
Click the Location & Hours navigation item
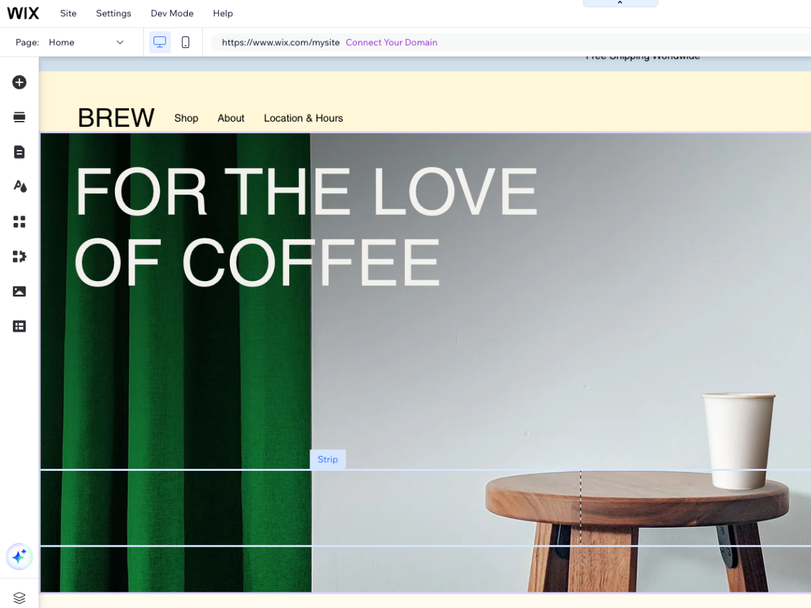303,118
